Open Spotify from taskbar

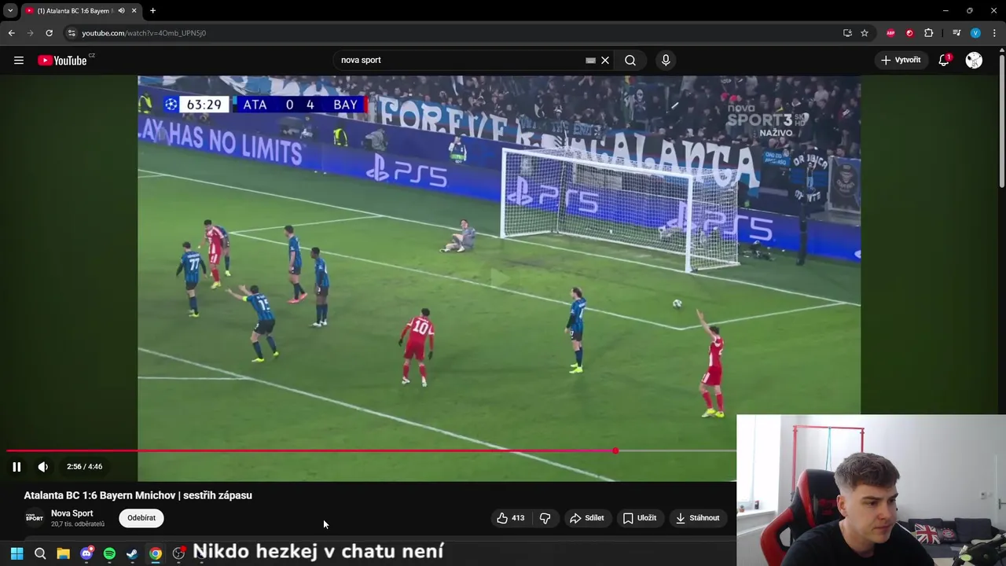click(x=109, y=553)
